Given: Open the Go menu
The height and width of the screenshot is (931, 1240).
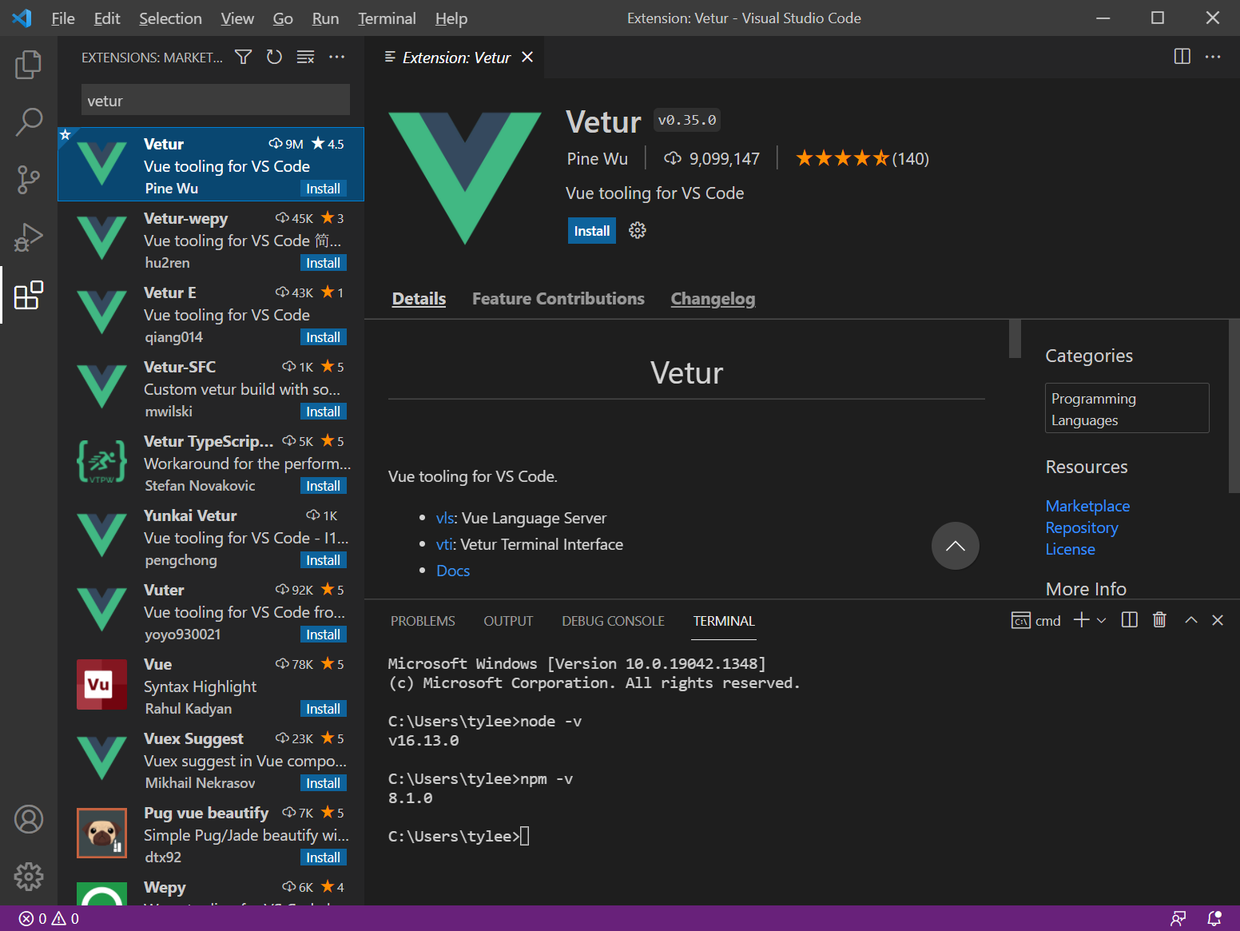Looking at the screenshot, I should 283,18.
